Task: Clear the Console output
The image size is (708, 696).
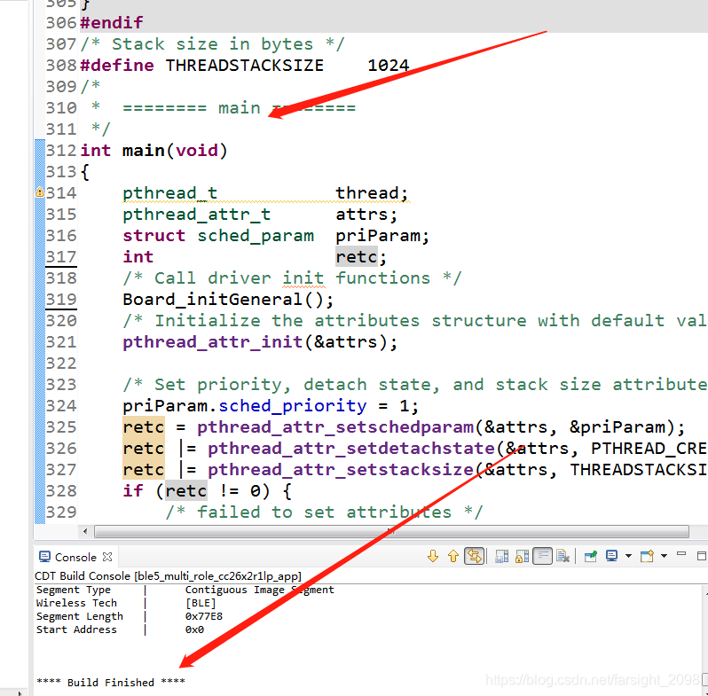Action: tap(562, 556)
